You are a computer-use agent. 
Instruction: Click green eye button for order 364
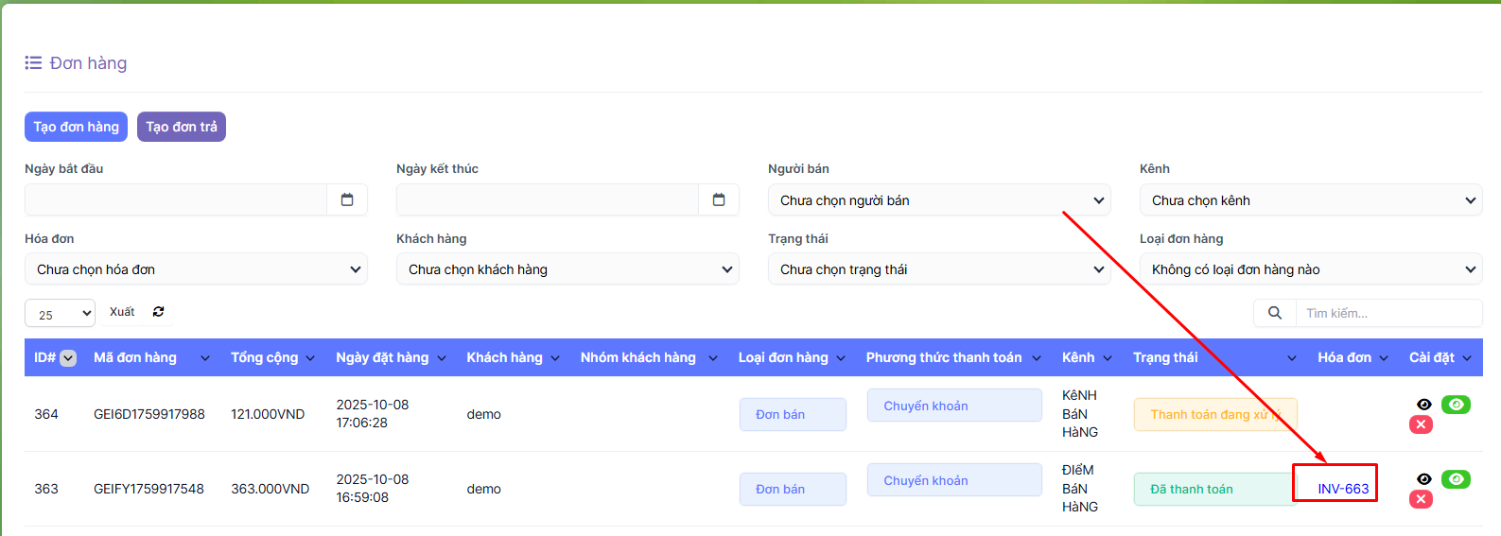pos(1456,405)
